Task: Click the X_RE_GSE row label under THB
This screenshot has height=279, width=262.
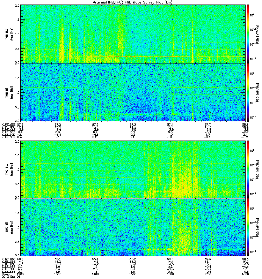Action: click(8, 125)
